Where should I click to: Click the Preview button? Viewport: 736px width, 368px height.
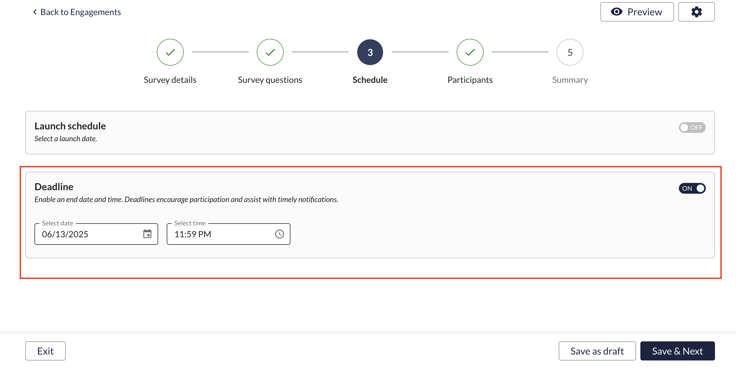(637, 12)
